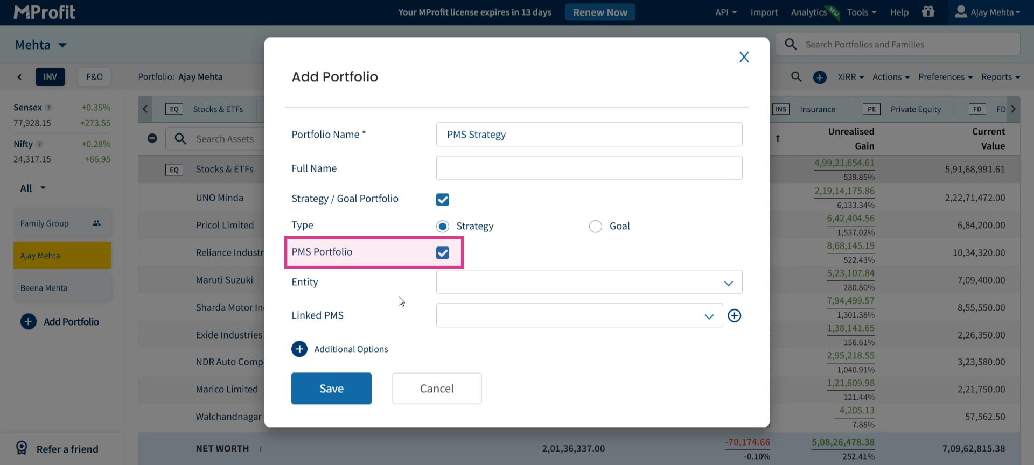The width and height of the screenshot is (1034, 465).
Task: Click the gift icon in top bar
Action: pos(928,12)
